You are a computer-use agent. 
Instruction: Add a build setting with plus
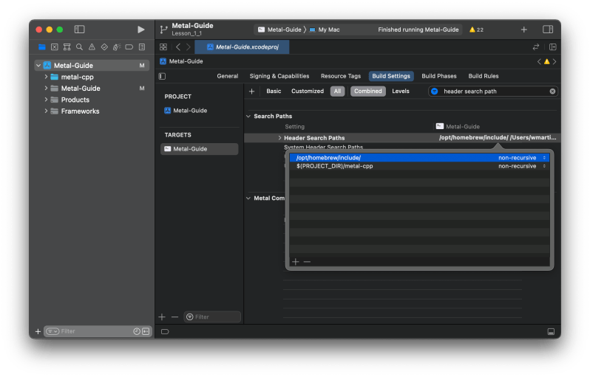click(251, 91)
